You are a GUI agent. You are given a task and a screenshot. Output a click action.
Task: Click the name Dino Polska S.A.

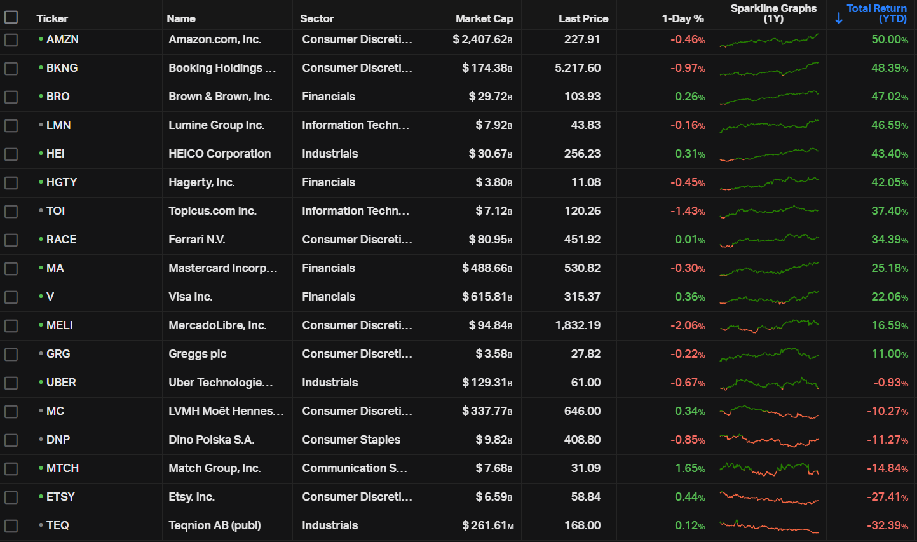click(x=211, y=440)
